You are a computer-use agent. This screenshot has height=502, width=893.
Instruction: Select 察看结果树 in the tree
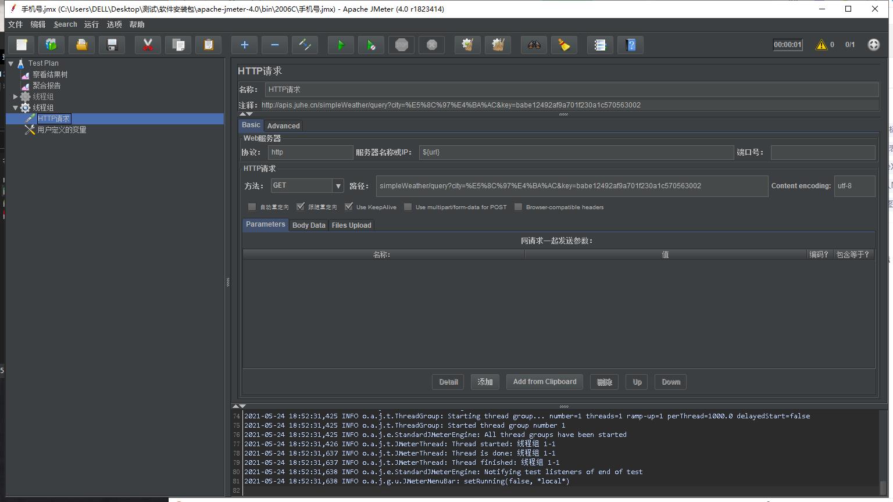(50, 74)
